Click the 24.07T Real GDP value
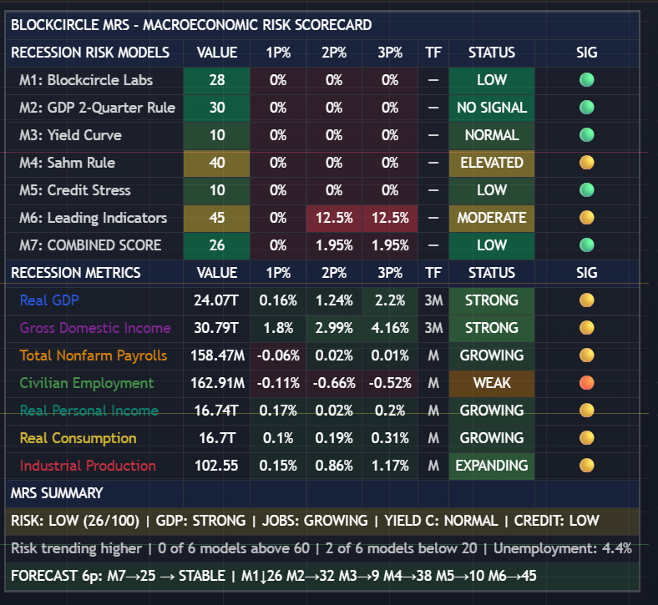 216,300
